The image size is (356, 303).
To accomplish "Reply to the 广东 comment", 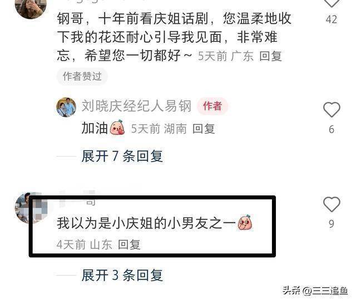I will point(271,56).
